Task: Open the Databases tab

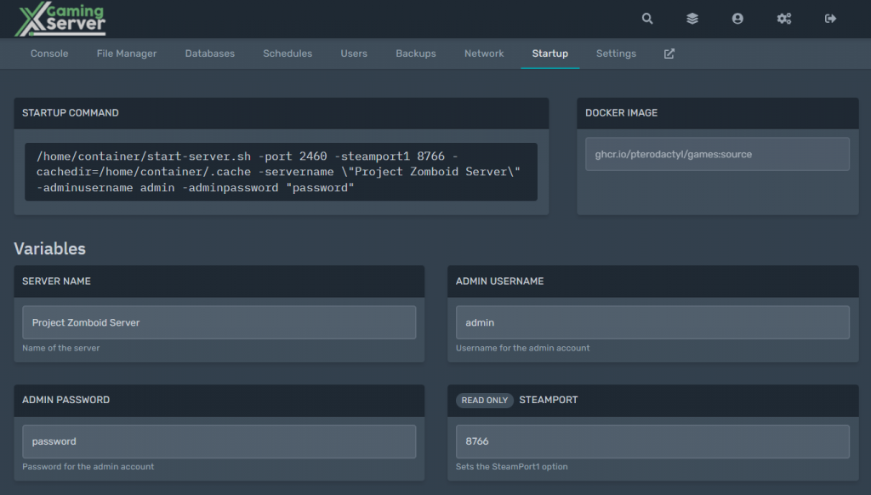Action: (210, 54)
